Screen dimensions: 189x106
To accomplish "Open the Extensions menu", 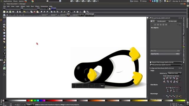I will pos(44,6).
